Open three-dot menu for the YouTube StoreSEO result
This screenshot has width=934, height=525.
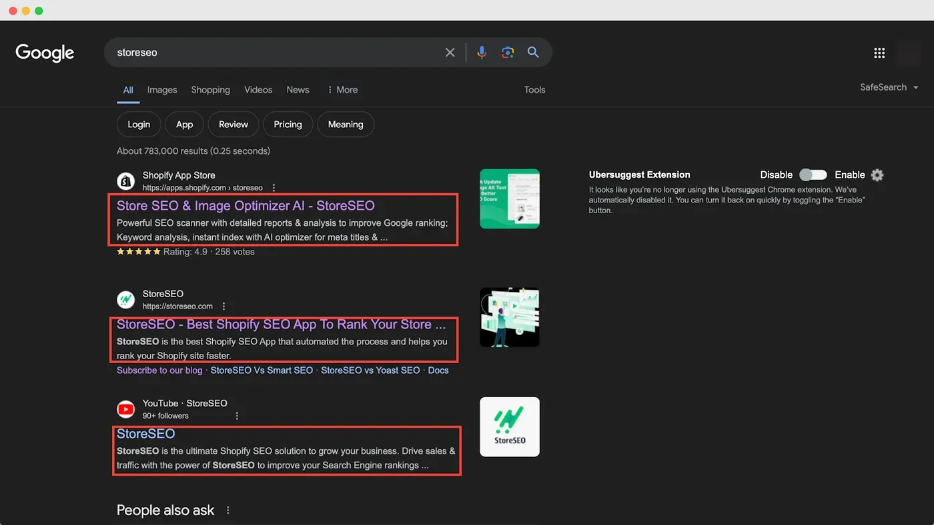click(237, 416)
